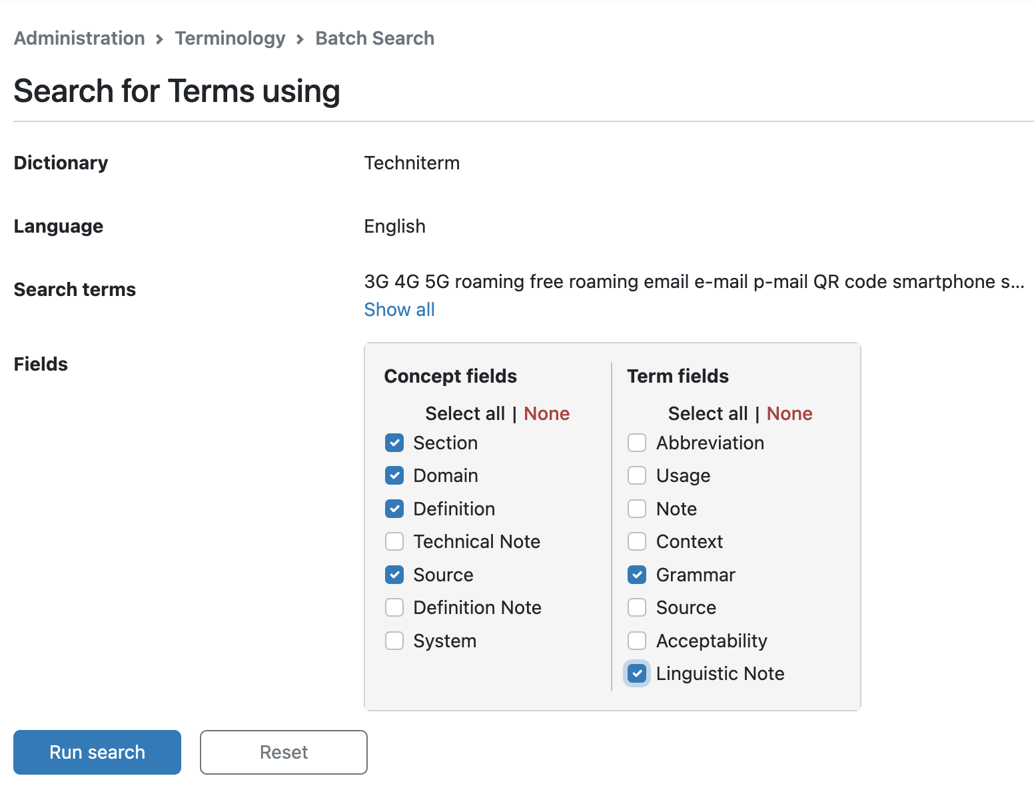Screen dimensions: 1034x792
Task: Go to Administration breadcrumb
Action: [x=79, y=38]
